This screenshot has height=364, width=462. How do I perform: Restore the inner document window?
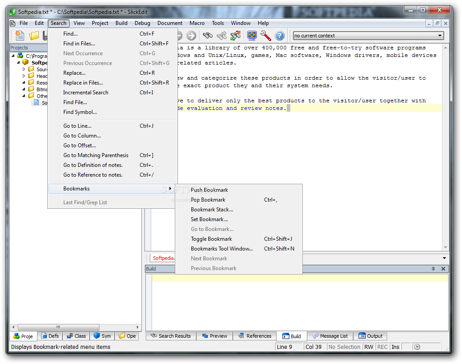coord(437,23)
